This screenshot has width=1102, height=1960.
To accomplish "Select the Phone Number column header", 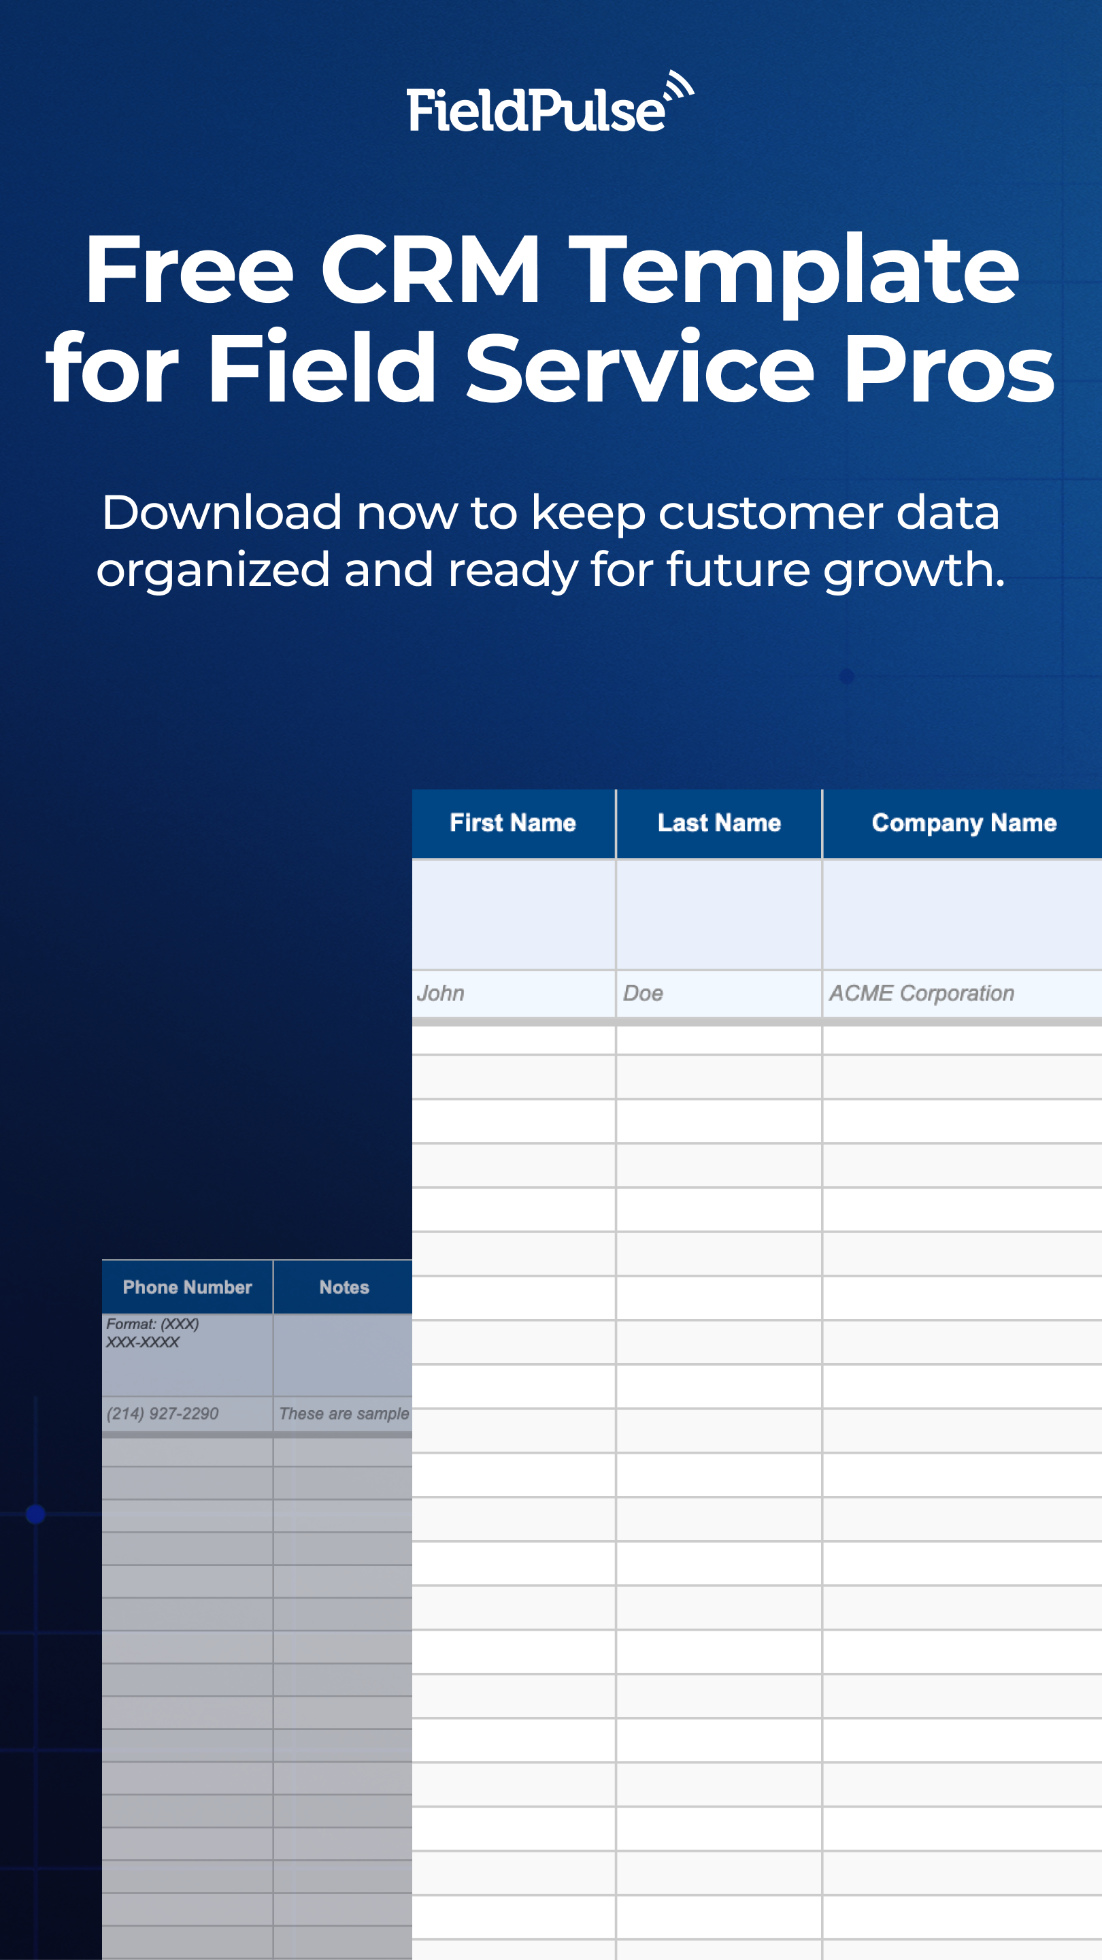I will click(187, 1287).
